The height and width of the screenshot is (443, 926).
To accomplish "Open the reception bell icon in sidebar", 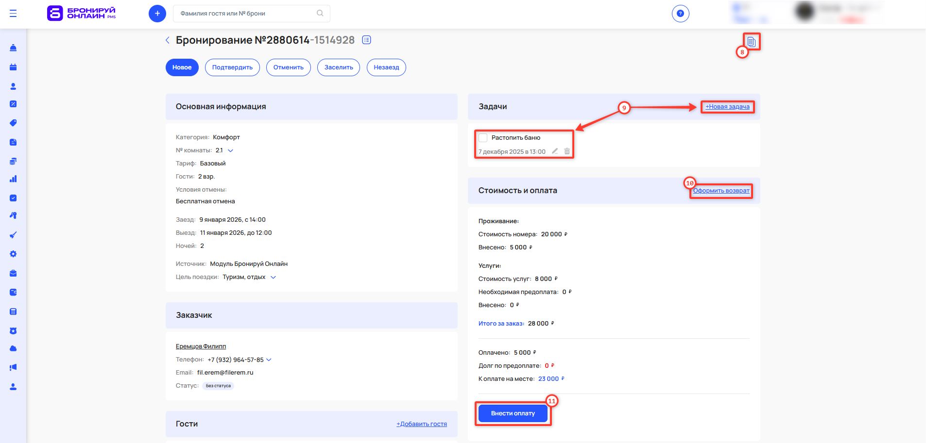I will [13, 48].
